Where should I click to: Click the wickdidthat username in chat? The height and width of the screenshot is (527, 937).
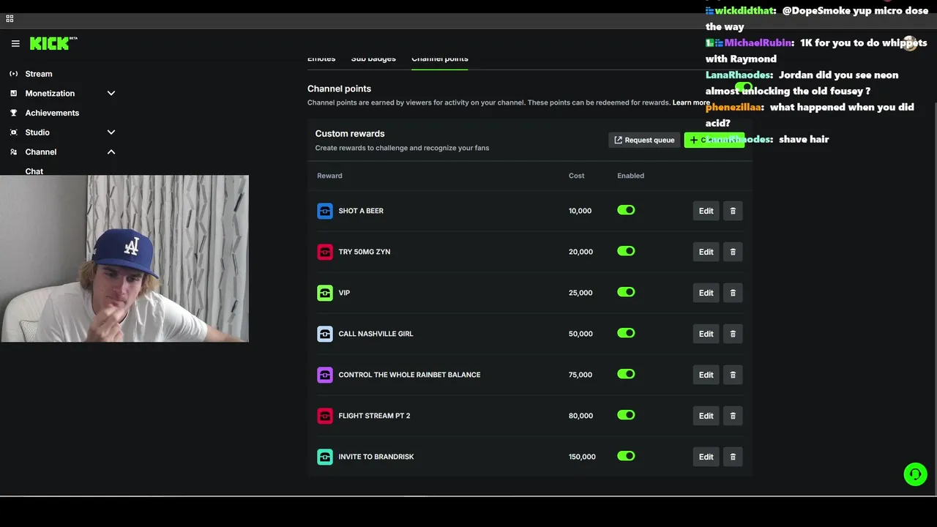pyautogui.click(x=744, y=11)
